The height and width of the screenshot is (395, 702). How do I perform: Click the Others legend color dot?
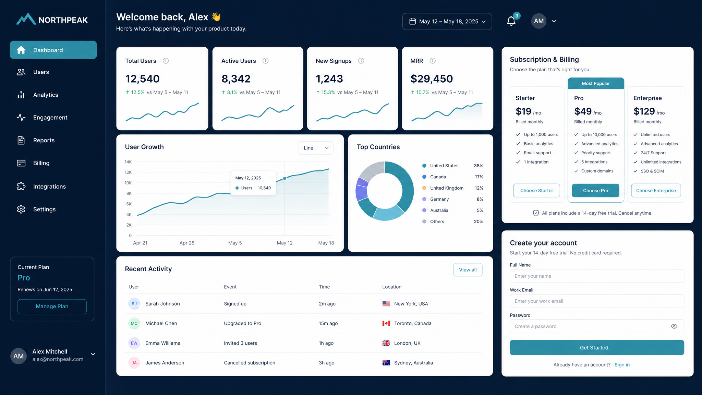point(424,222)
